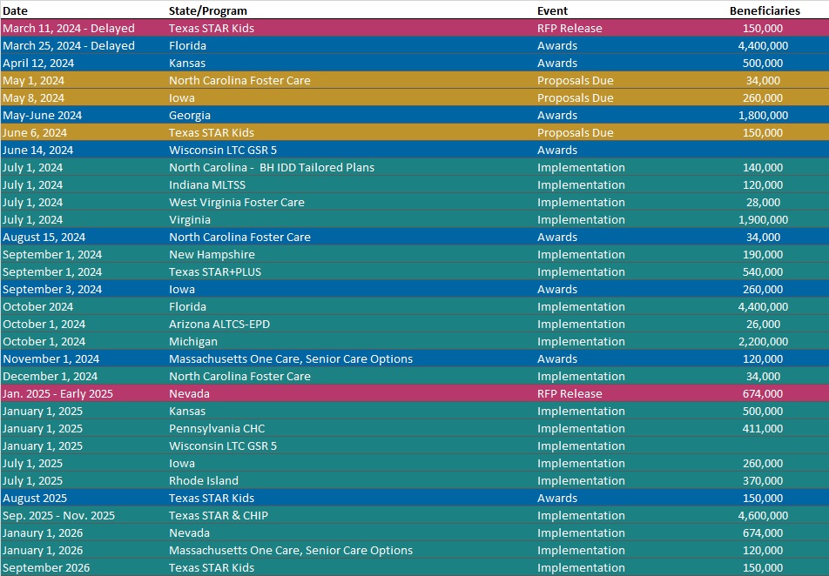Screen dimensions: 829x576
Task: Select the March 11, 2024 - Delayed date cell
Action: (69, 28)
